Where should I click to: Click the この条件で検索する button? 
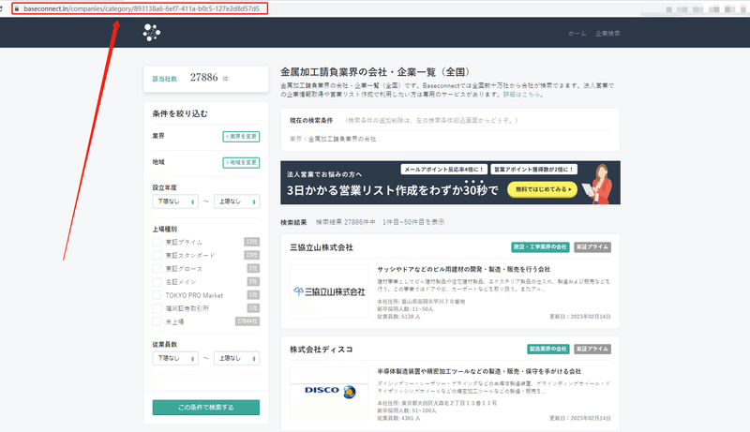click(x=206, y=407)
